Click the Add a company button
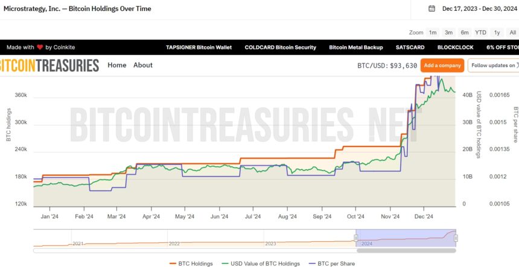This screenshot has width=519, height=267. point(442,66)
